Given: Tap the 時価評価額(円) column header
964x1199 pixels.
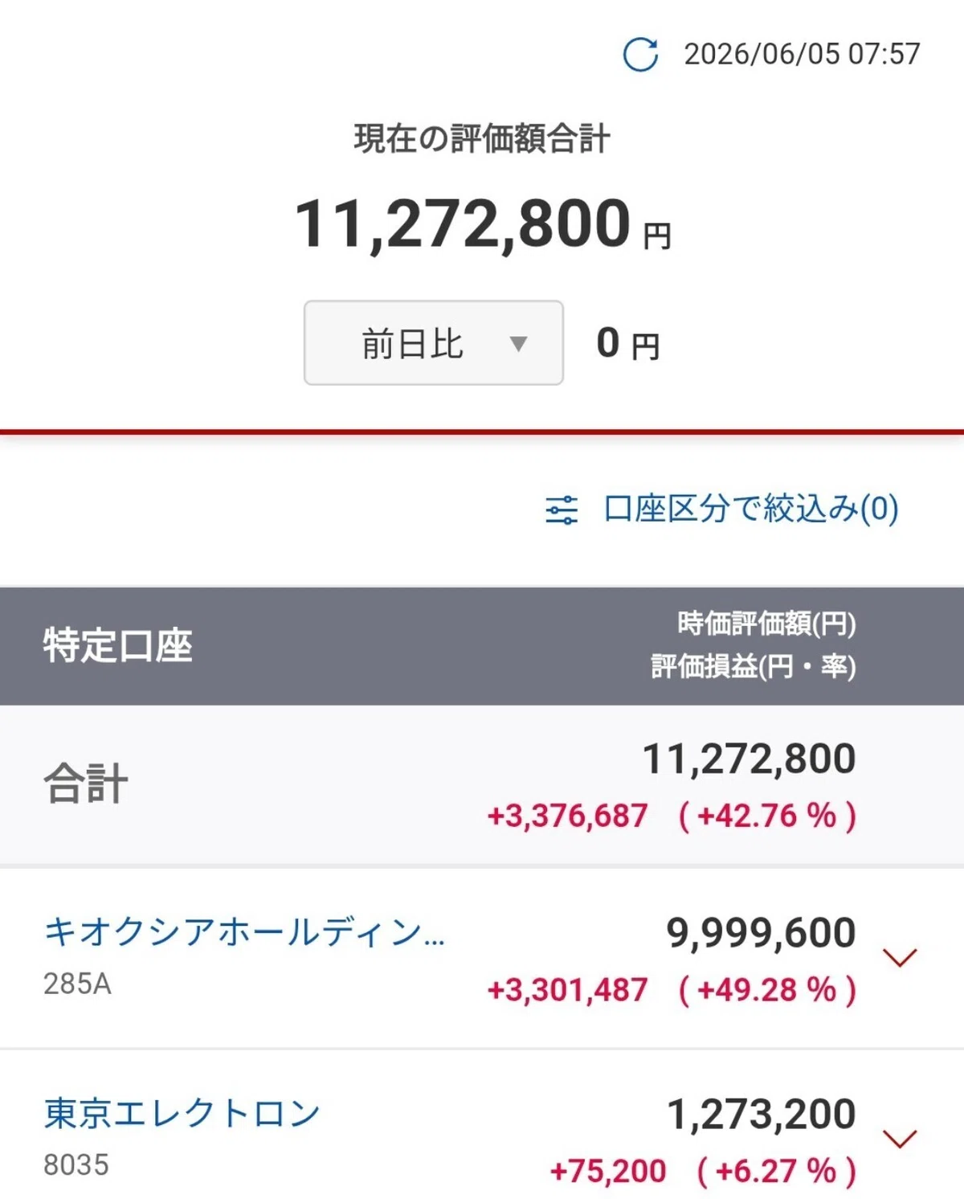Looking at the screenshot, I should [766, 624].
